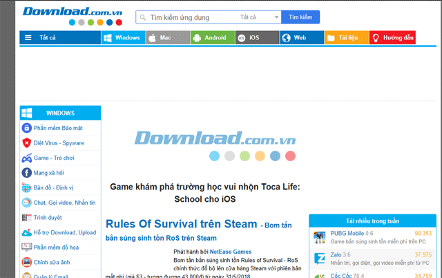Open the Zalo 3.6 link
The width and height of the screenshot is (442, 278).
340,254
